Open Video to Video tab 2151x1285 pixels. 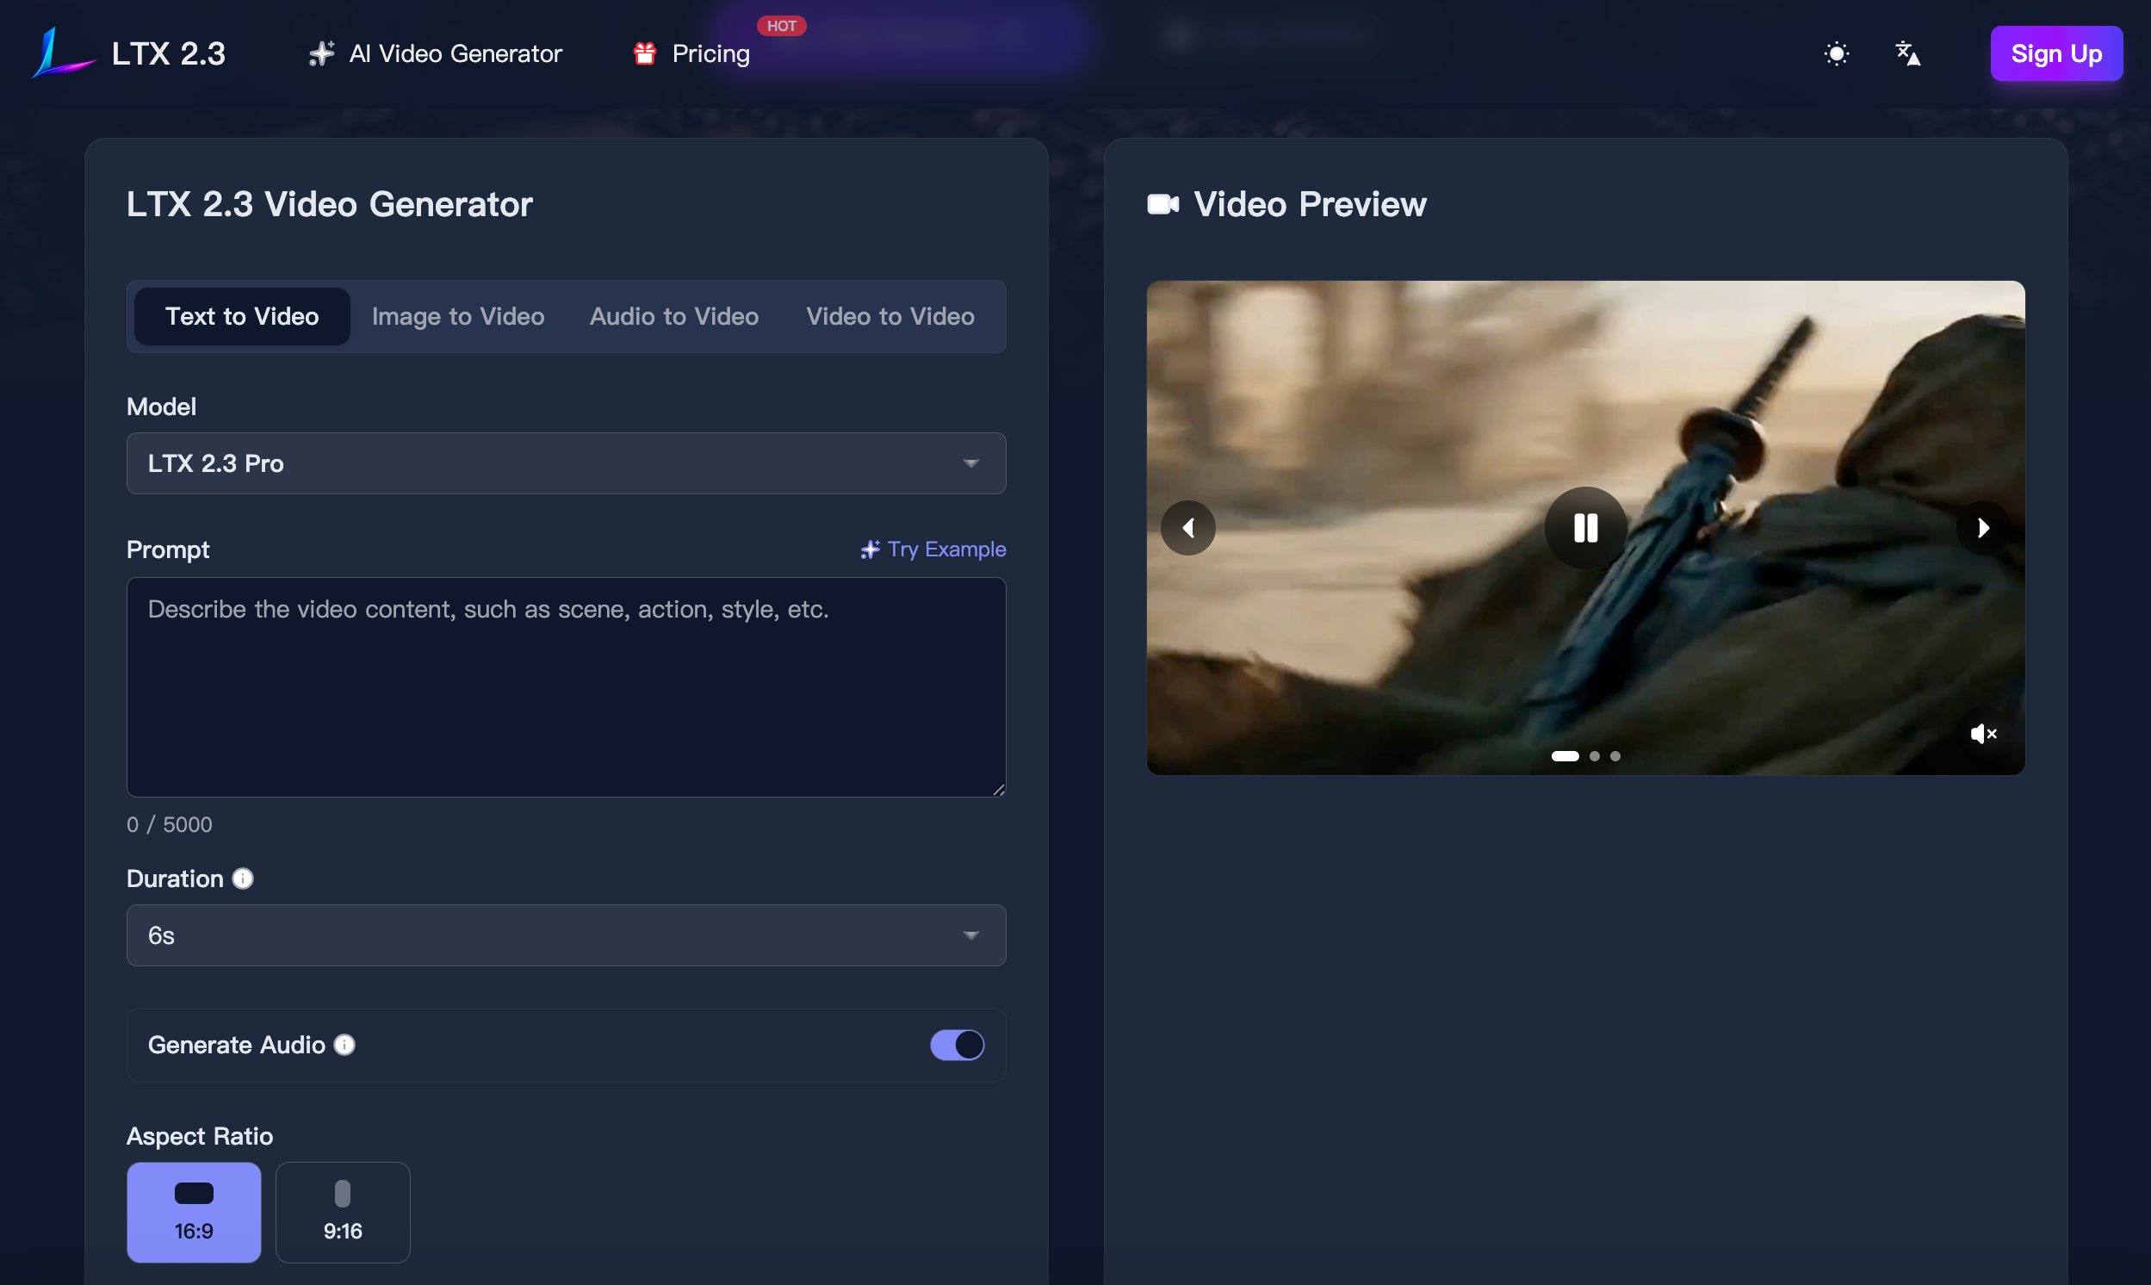[x=890, y=316]
